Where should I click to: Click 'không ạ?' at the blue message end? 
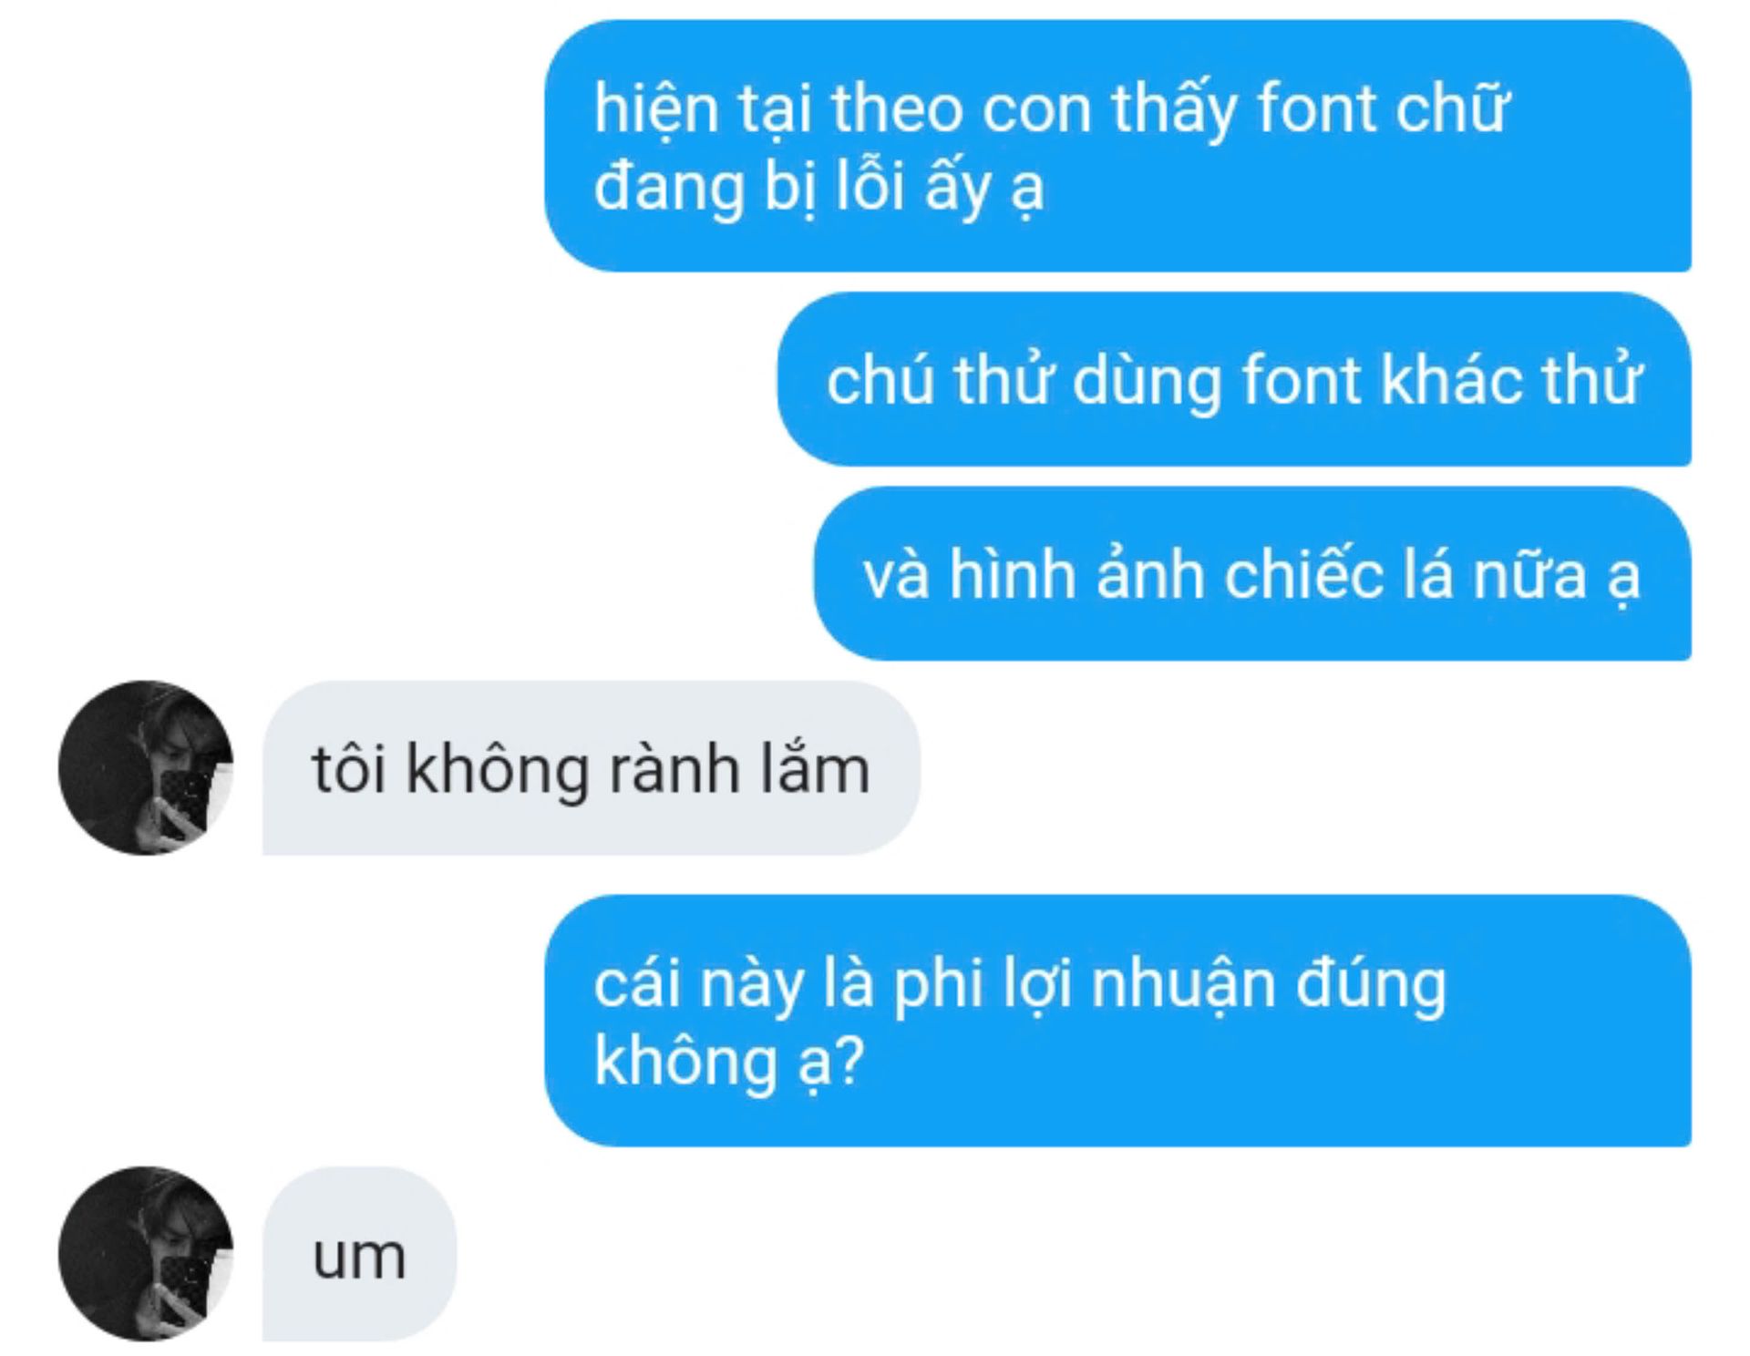(x=729, y=1063)
